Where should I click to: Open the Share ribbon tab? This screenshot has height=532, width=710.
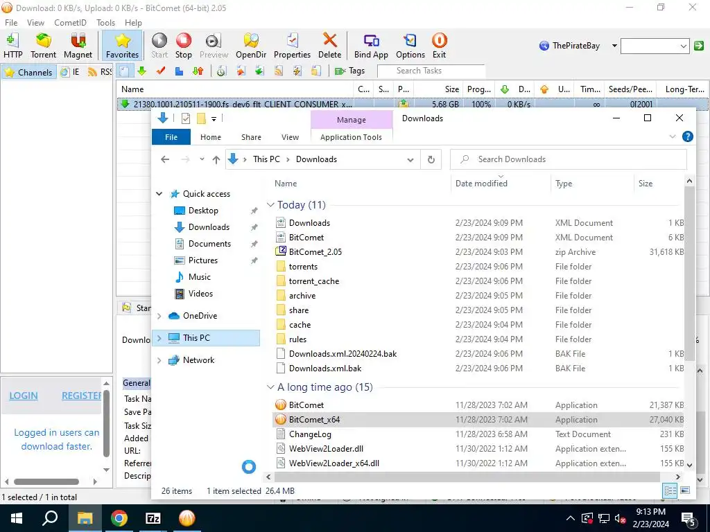(251, 137)
